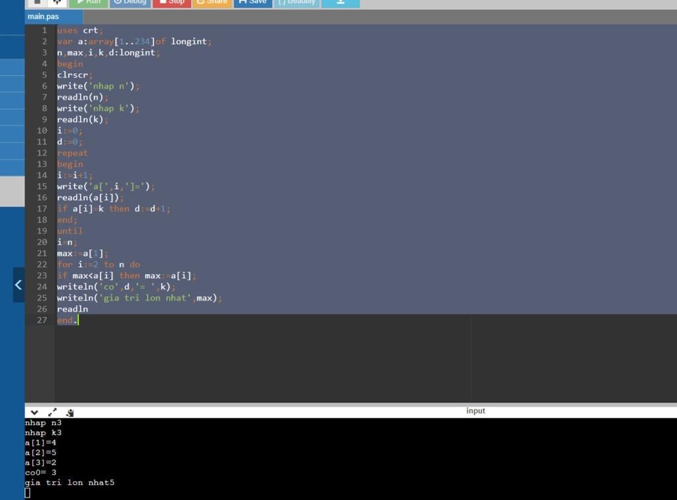This screenshot has height=500, width=677.
Task: Collapse the left sidebar with the arrow
Action: click(x=19, y=285)
